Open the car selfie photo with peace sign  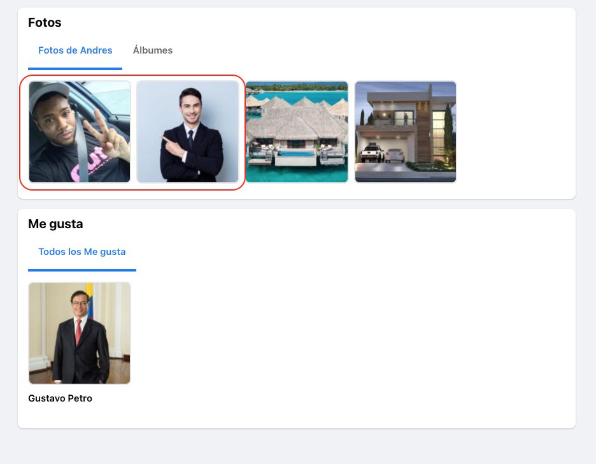click(80, 131)
